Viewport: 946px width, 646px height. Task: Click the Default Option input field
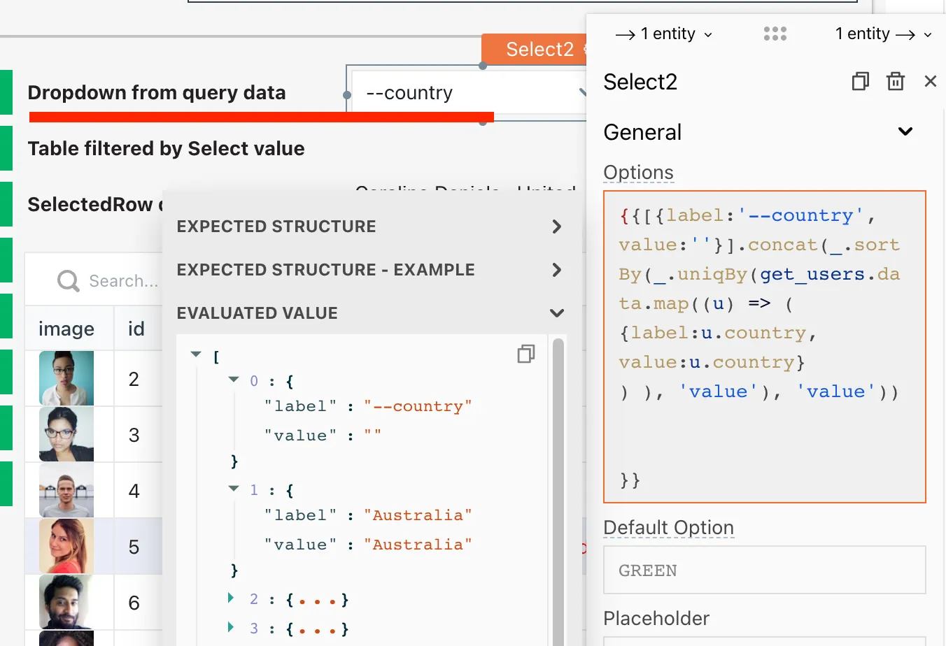(x=764, y=570)
